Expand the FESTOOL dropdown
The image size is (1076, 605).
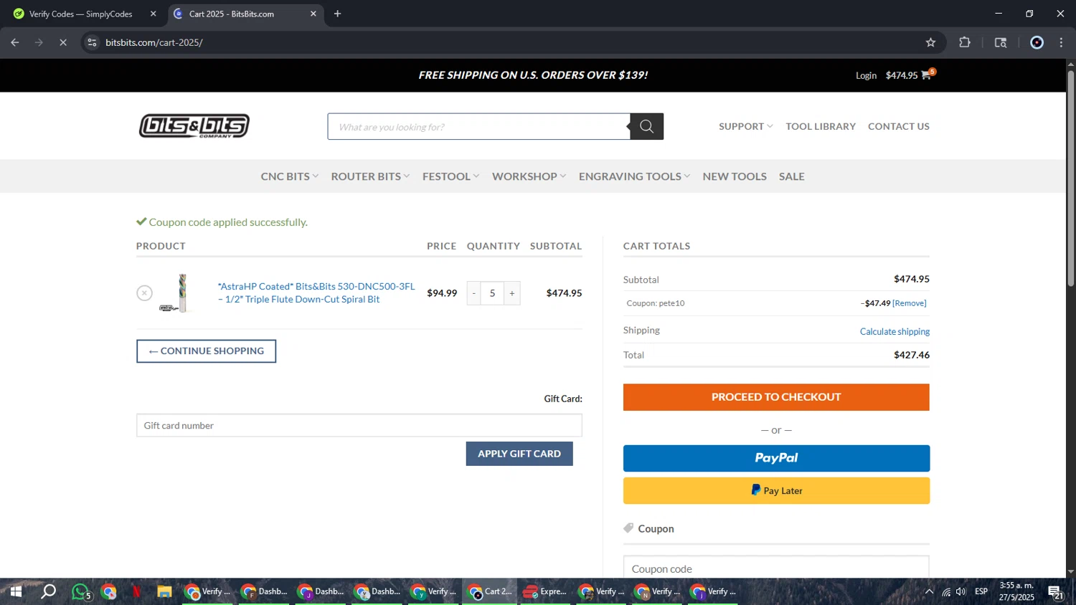click(450, 176)
